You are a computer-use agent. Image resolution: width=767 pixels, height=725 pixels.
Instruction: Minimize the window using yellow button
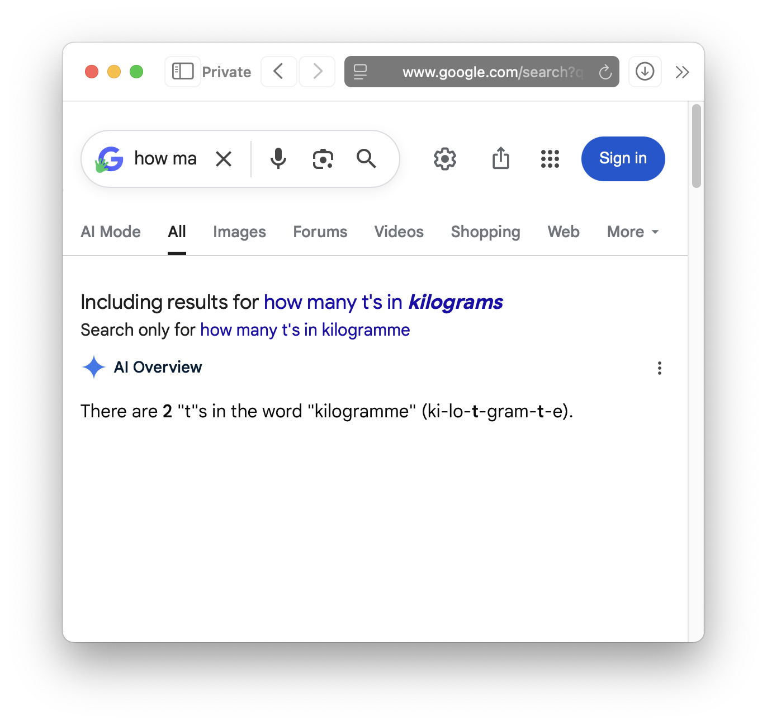114,72
